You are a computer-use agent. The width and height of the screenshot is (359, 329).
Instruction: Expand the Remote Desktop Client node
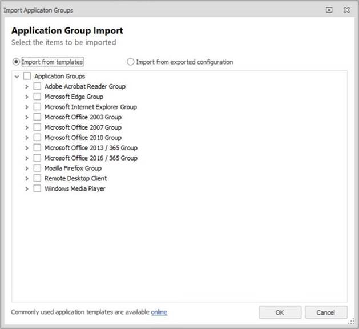tap(26, 178)
